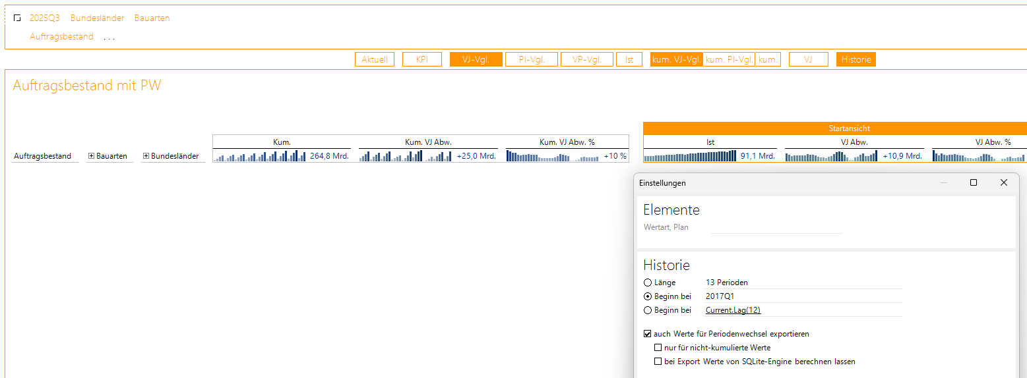The height and width of the screenshot is (378, 1027).
Task: Close the Einstellungen dialog
Action: [1003, 182]
